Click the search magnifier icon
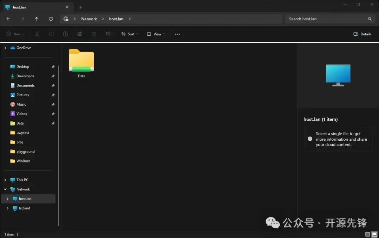Viewport: 379px width, 238px height. 370,19
